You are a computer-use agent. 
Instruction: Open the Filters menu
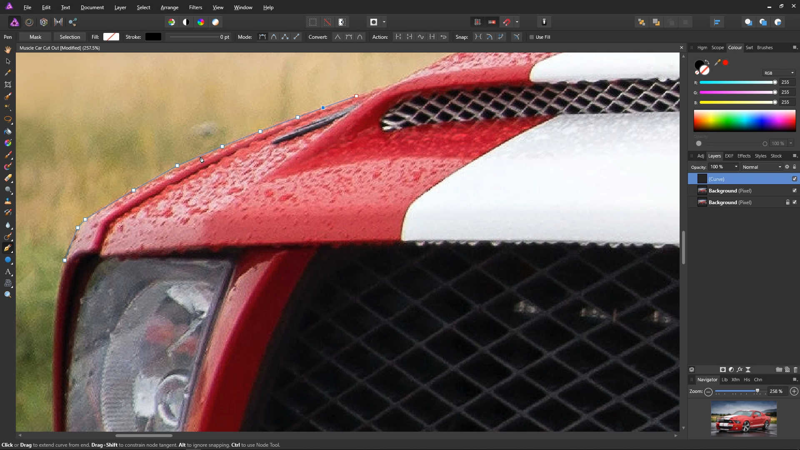click(195, 7)
